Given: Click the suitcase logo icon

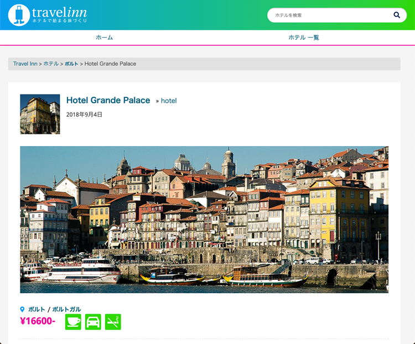Looking at the screenshot, I should pos(19,15).
